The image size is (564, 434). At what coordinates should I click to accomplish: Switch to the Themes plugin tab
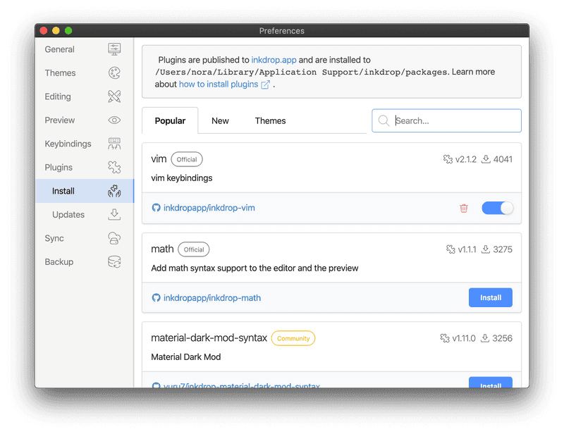coord(270,120)
